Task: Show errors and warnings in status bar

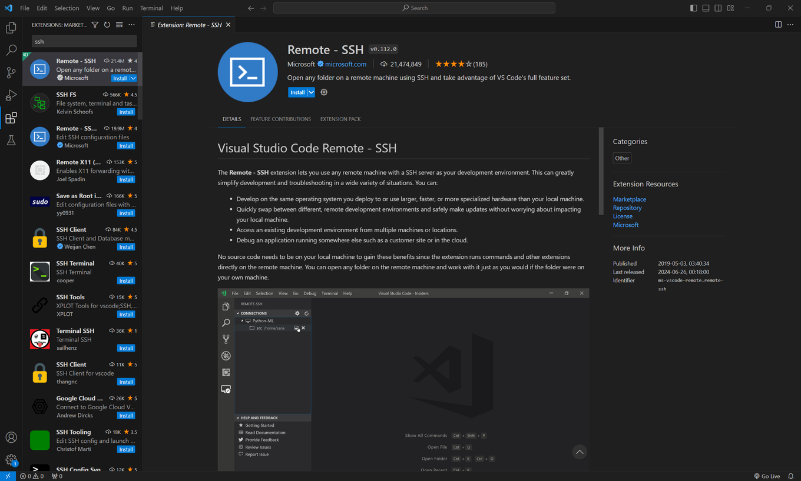Action: tap(32, 476)
